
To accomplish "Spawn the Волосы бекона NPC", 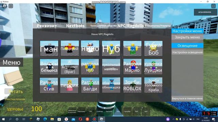I will click(49, 67).
